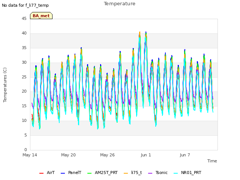Click the 'Jun 7' x-axis tick label
The width and height of the screenshot is (240, 180).
pyautogui.click(x=185, y=155)
